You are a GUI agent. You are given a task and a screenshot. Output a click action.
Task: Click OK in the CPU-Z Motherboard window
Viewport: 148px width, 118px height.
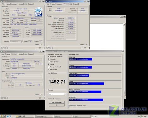click(x=40, y=98)
